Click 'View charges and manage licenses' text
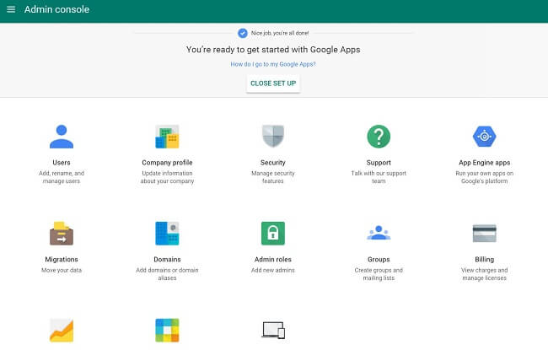The height and width of the screenshot is (350, 548). 485,274
